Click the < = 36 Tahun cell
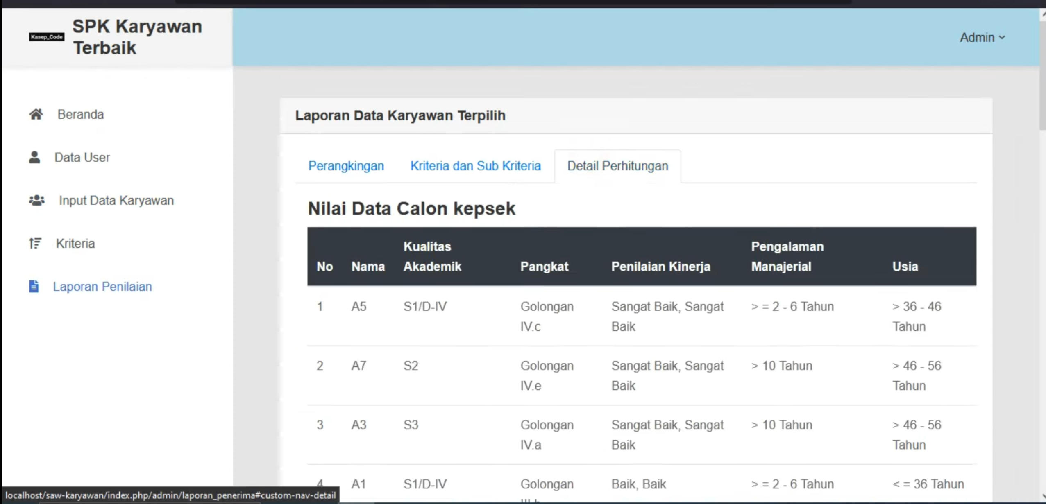This screenshot has height=504, width=1046. 928,484
